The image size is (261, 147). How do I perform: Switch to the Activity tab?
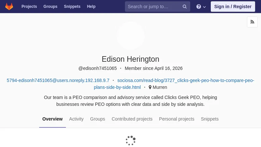pos(76,119)
